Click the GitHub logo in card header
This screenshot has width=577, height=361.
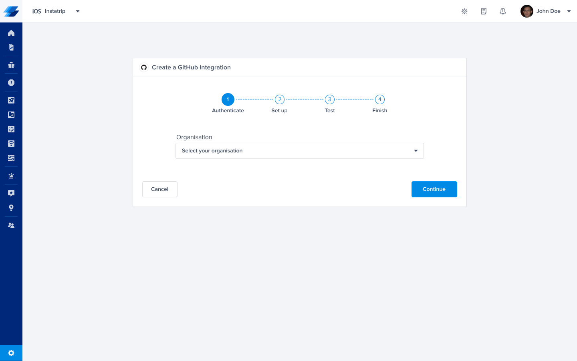(144, 67)
